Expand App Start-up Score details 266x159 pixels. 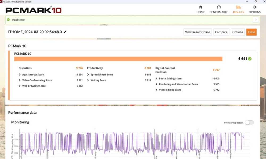pos(20,75)
